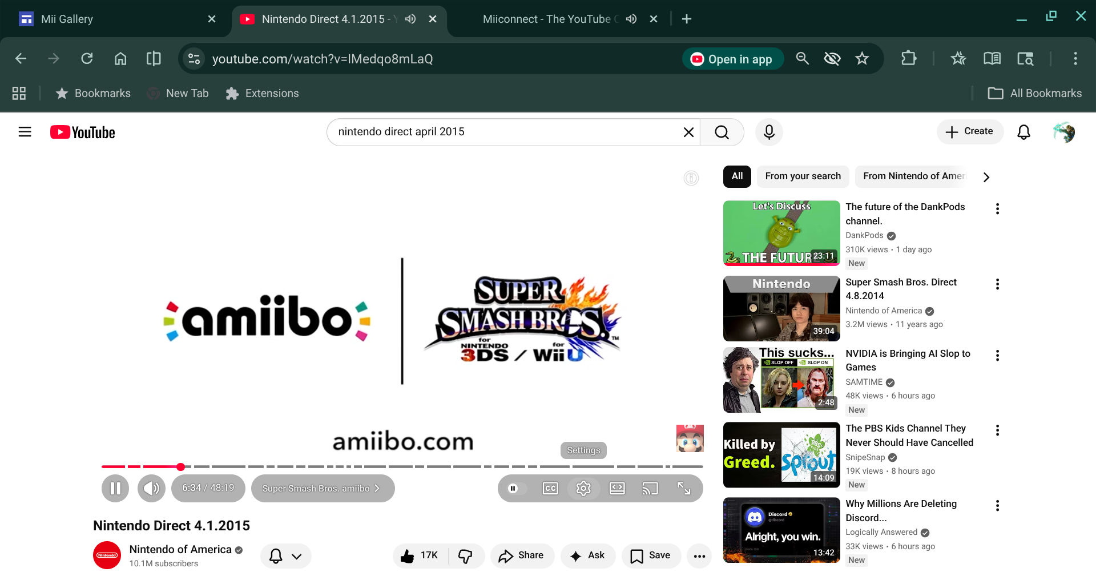Viewport: 1096px width, 572px height.
Task: Click Open in app button
Action: point(733,59)
